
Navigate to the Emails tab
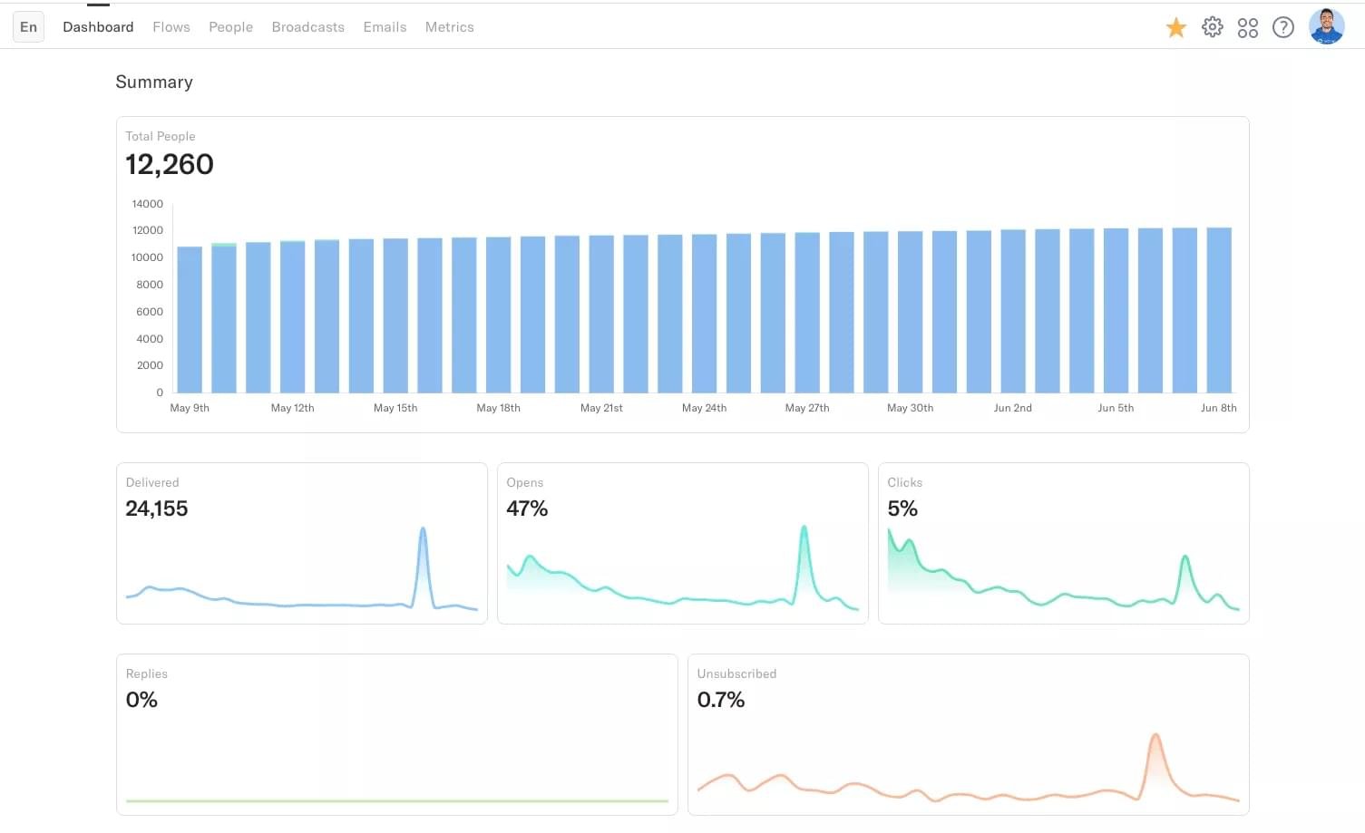click(385, 27)
